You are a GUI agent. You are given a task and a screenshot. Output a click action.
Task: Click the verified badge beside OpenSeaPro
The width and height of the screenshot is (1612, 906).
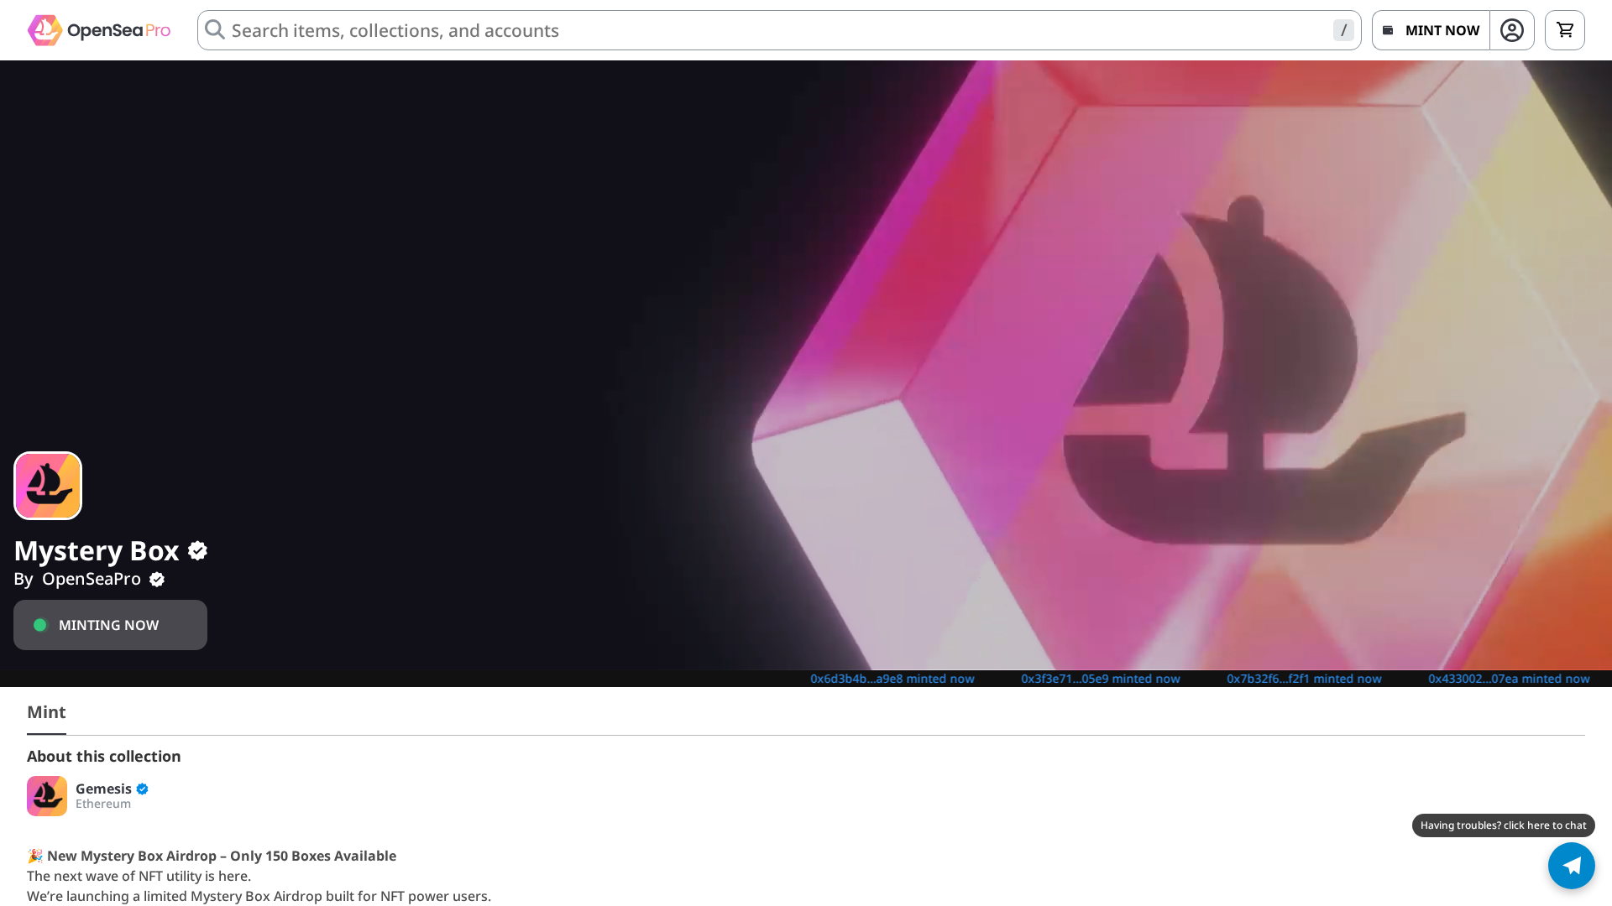point(157,580)
